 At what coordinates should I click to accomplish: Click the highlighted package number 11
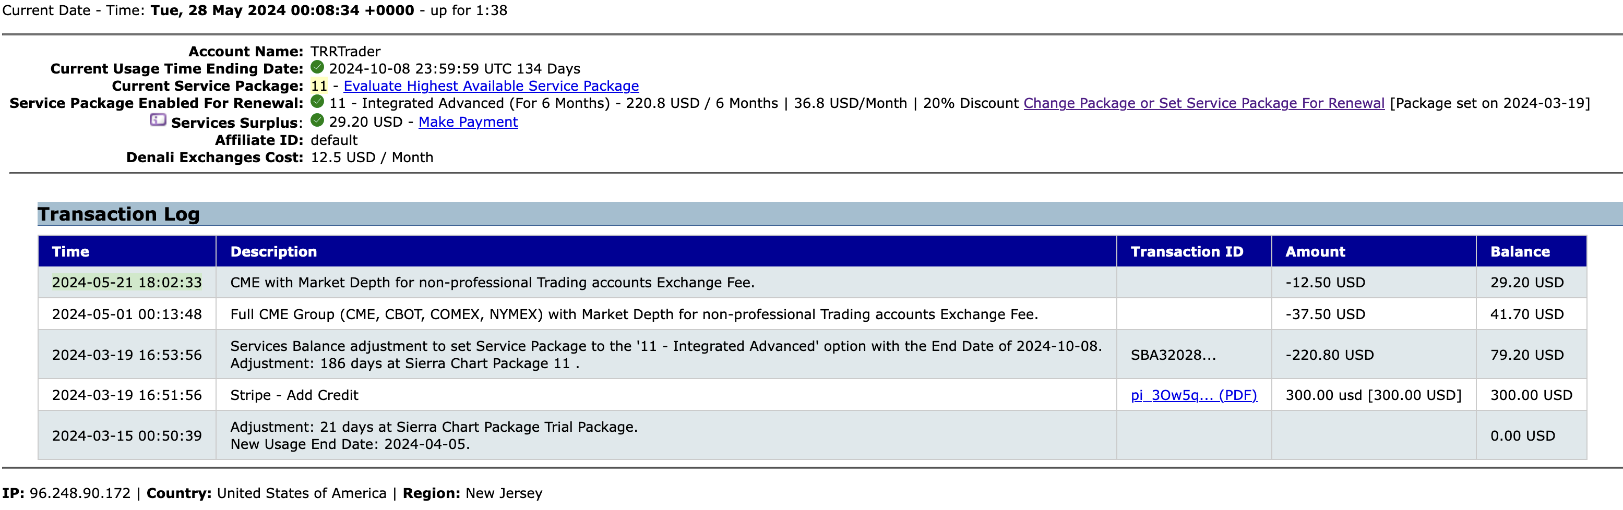point(319,86)
